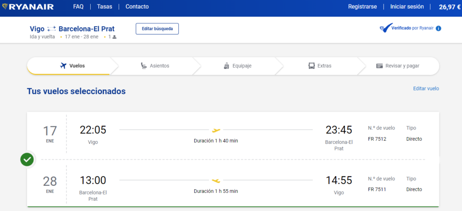Image resolution: width=462 pixels, height=211 pixels.
Task: Click the yellow plane icon on return flight
Action: (216, 181)
